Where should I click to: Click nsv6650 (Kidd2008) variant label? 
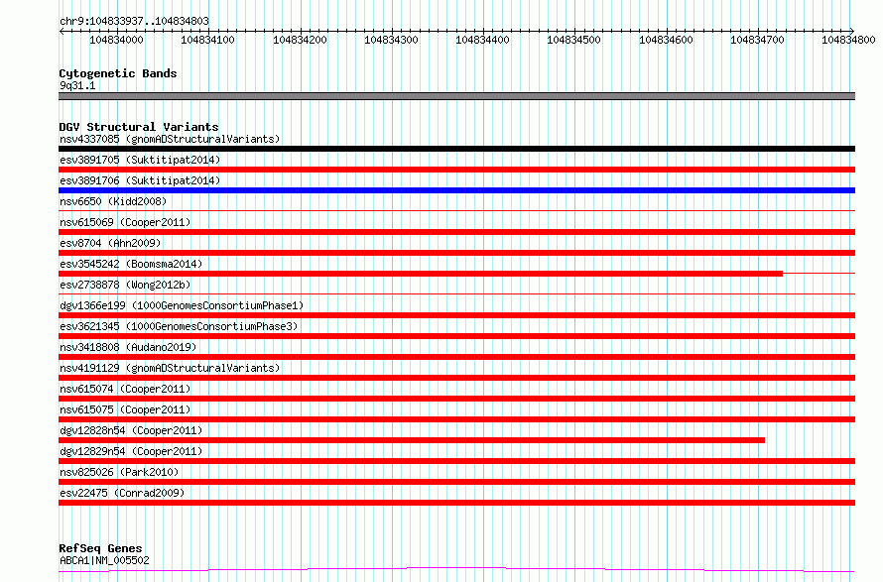(x=113, y=201)
